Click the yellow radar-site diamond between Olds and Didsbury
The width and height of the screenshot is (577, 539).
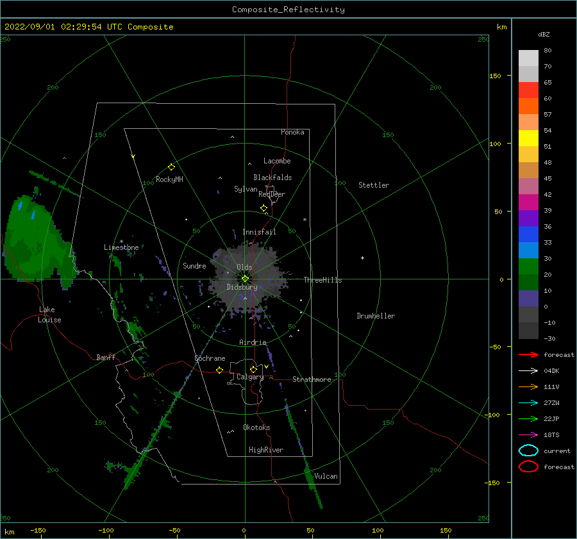pos(245,279)
